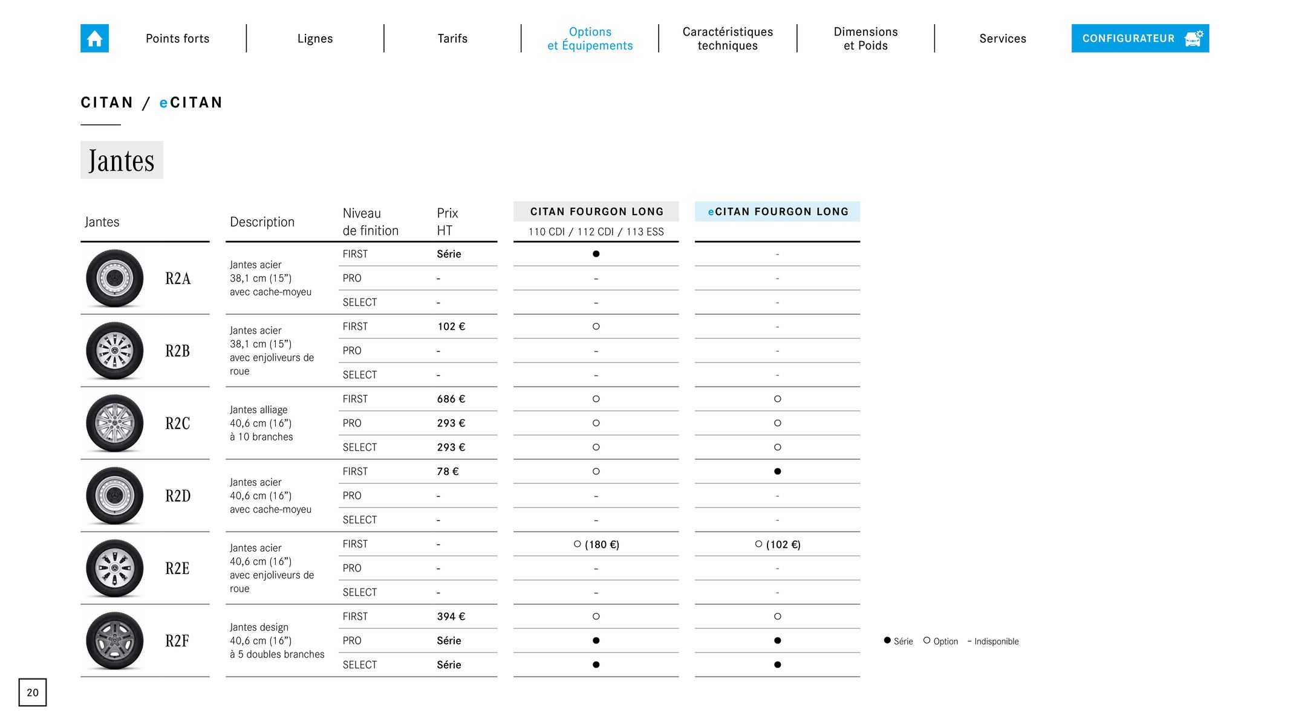Viewport: 1290px width, 725px height.
Task: Select Options et Équipements tab
Action: (590, 39)
